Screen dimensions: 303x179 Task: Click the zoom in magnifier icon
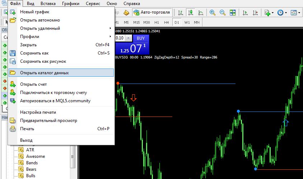[213, 13]
